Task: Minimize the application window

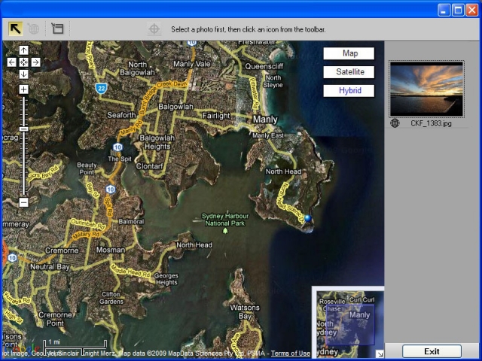Action: coord(444,10)
